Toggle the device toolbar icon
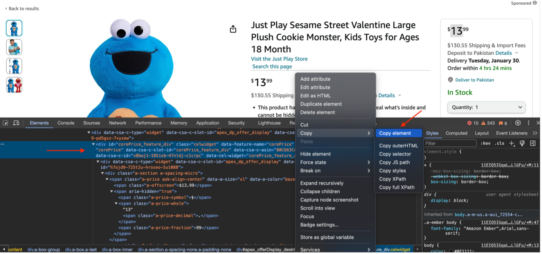The height and width of the screenshot is (254, 542). (x=16, y=123)
